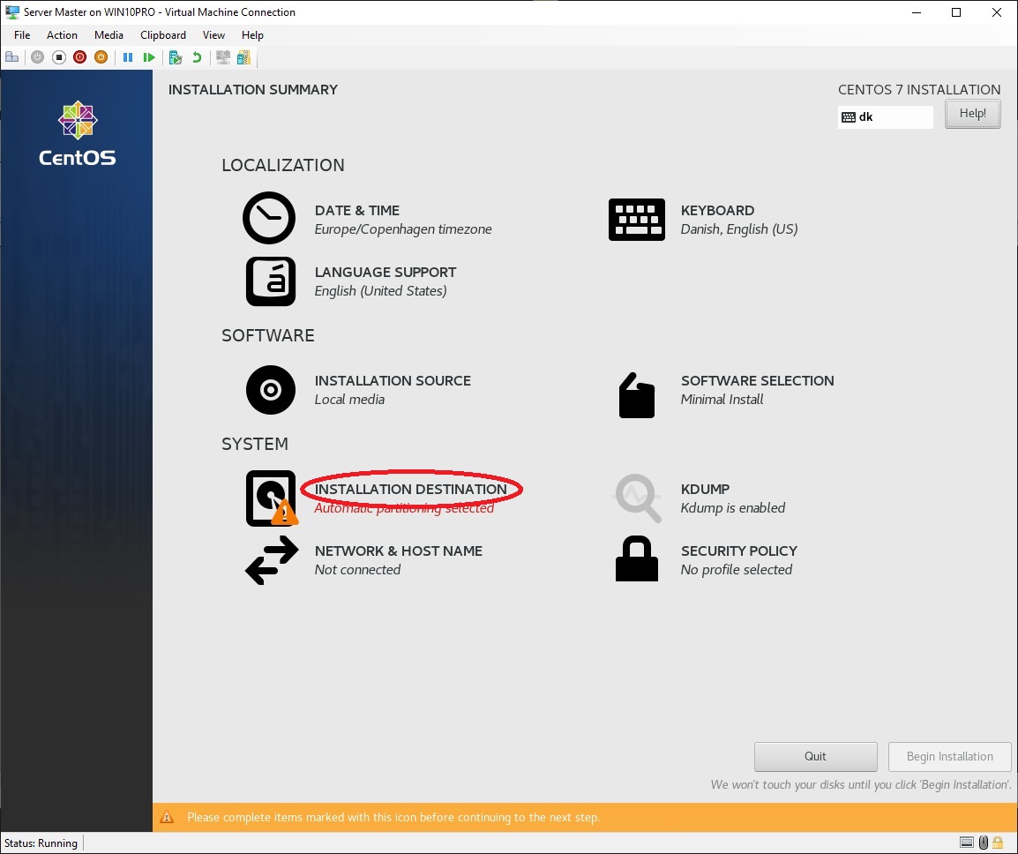Open the Action menu
This screenshot has width=1018, height=854.
(x=62, y=35)
